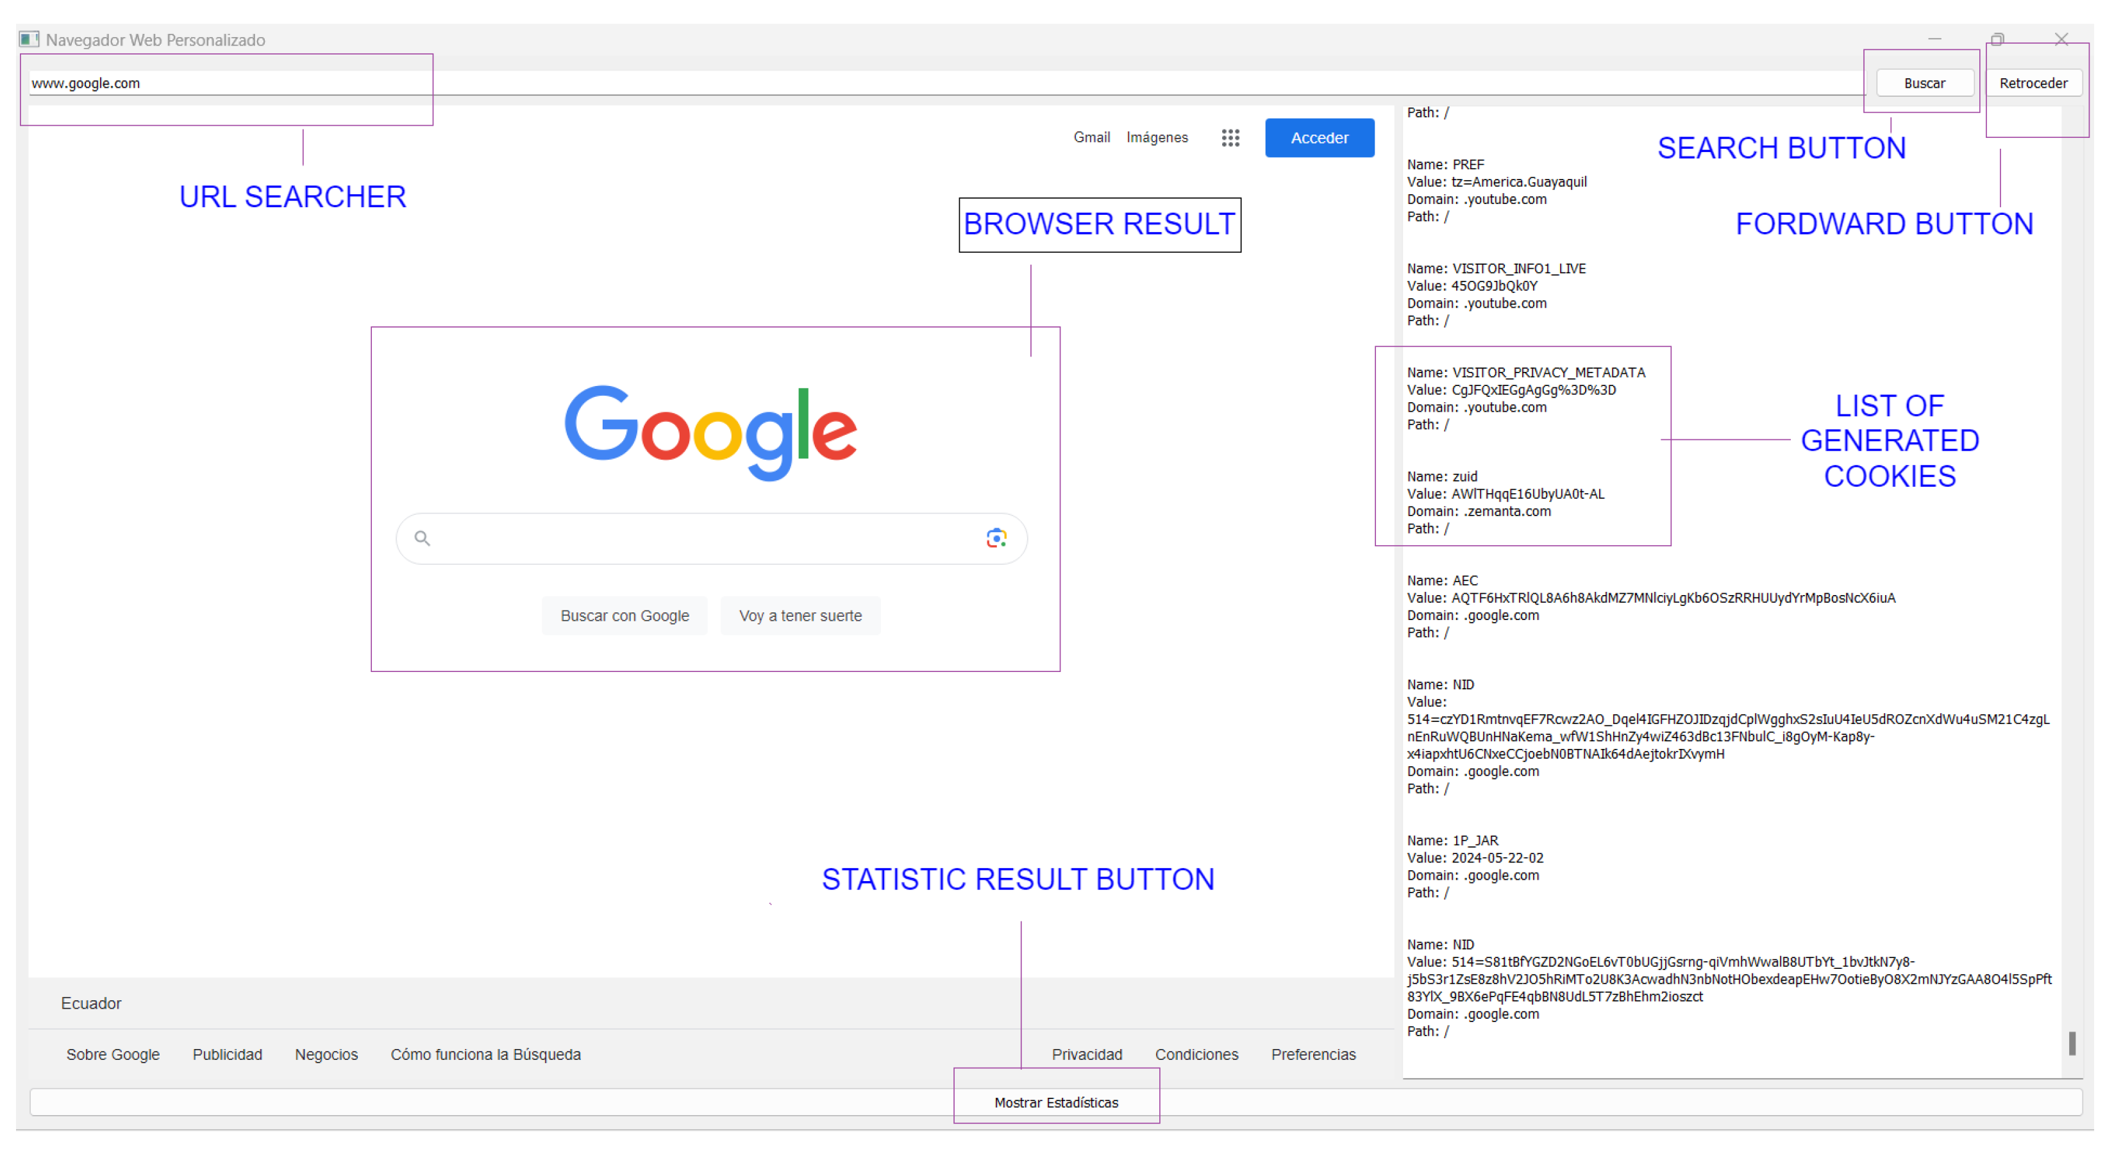Open Cómo funciona la Búsqueda link
This screenshot has width=2105, height=1151.
point(485,1054)
